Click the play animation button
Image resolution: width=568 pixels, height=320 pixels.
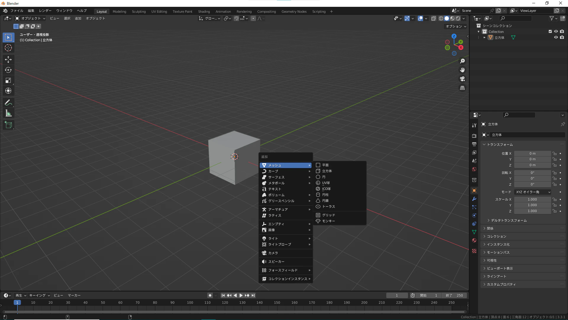(x=241, y=295)
